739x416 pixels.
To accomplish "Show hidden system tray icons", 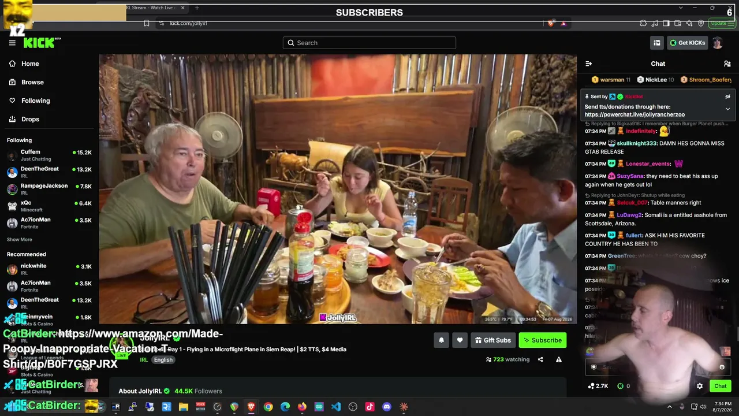I will pyautogui.click(x=670, y=407).
